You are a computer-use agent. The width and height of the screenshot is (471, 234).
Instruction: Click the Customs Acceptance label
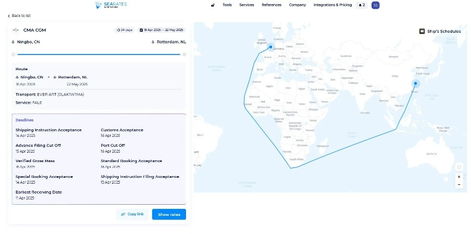tap(122, 130)
